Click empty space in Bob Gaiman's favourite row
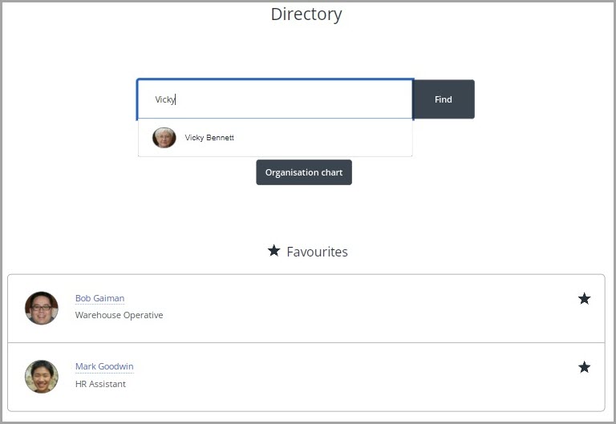 coord(361,308)
